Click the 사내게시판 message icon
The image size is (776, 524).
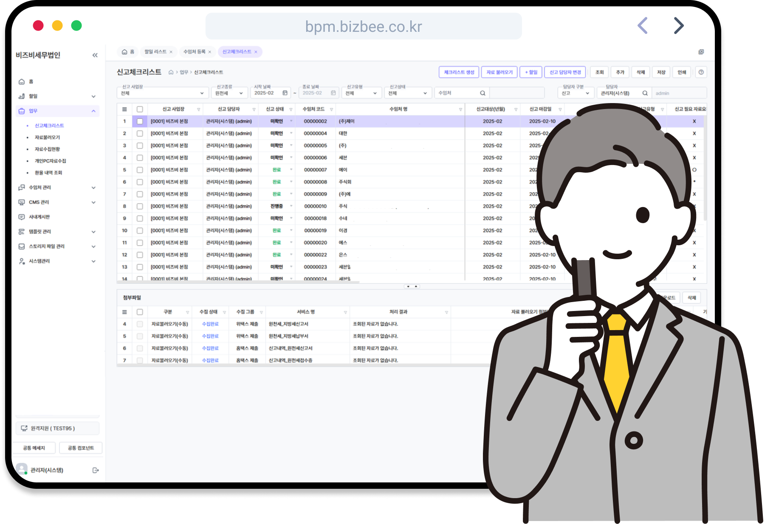(22, 217)
